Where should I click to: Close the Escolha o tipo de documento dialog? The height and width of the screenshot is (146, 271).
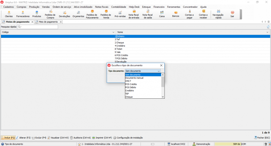coord(161,65)
